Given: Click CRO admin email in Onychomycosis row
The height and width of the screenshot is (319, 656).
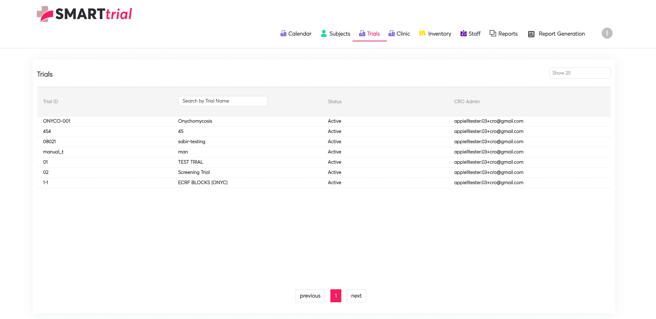Looking at the screenshot, I should coord(489,121).
